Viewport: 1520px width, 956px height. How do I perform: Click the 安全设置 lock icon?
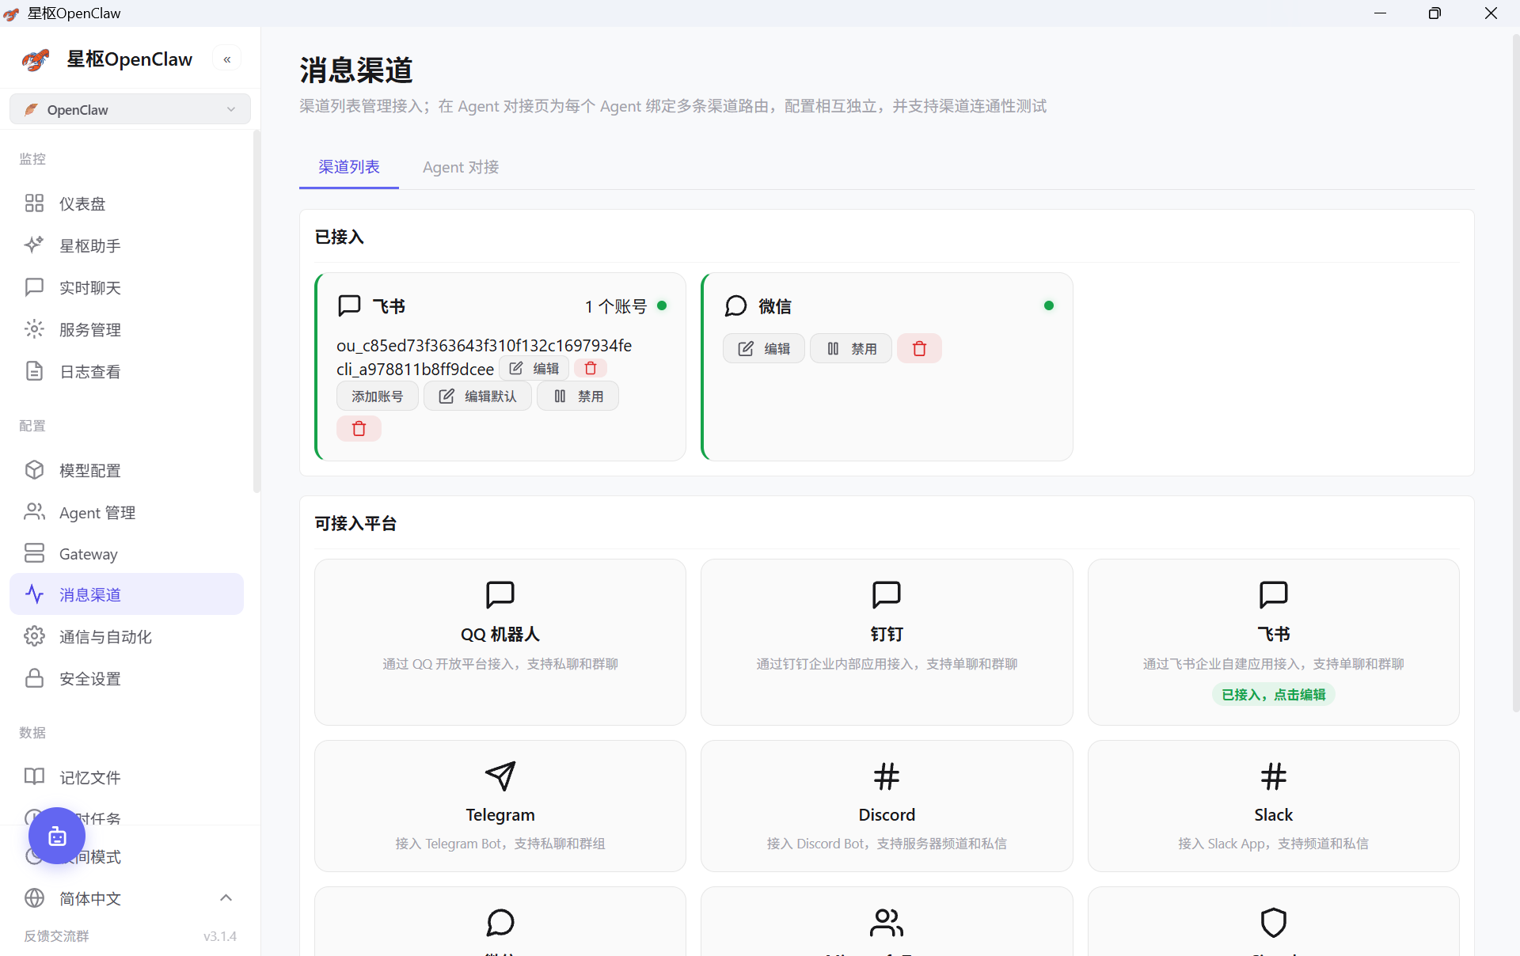point(34,678)
